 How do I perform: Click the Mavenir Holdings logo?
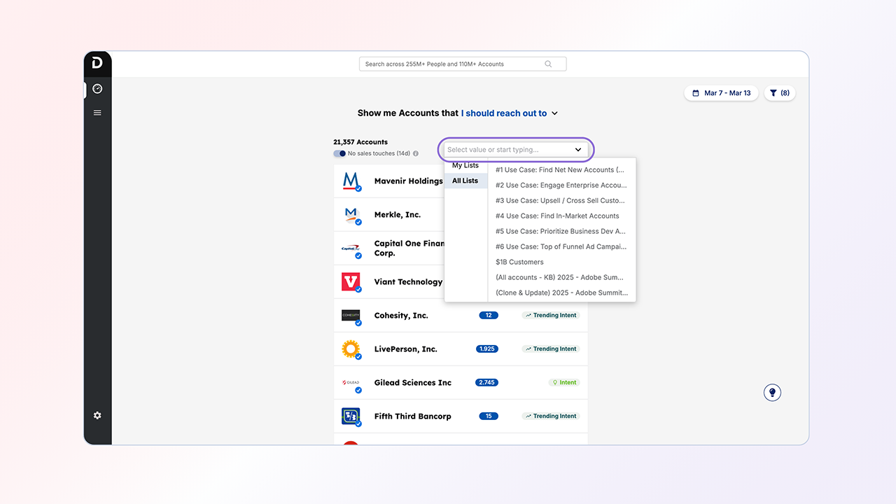(x=351, y=181)
